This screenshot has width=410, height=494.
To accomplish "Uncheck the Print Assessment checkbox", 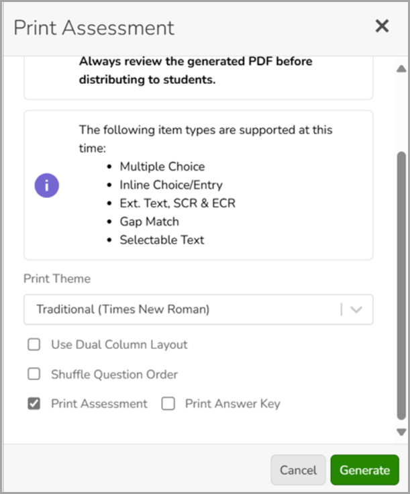I will click(34, 403).
